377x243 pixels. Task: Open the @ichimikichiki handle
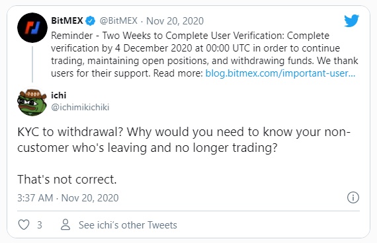click(80, 107)
